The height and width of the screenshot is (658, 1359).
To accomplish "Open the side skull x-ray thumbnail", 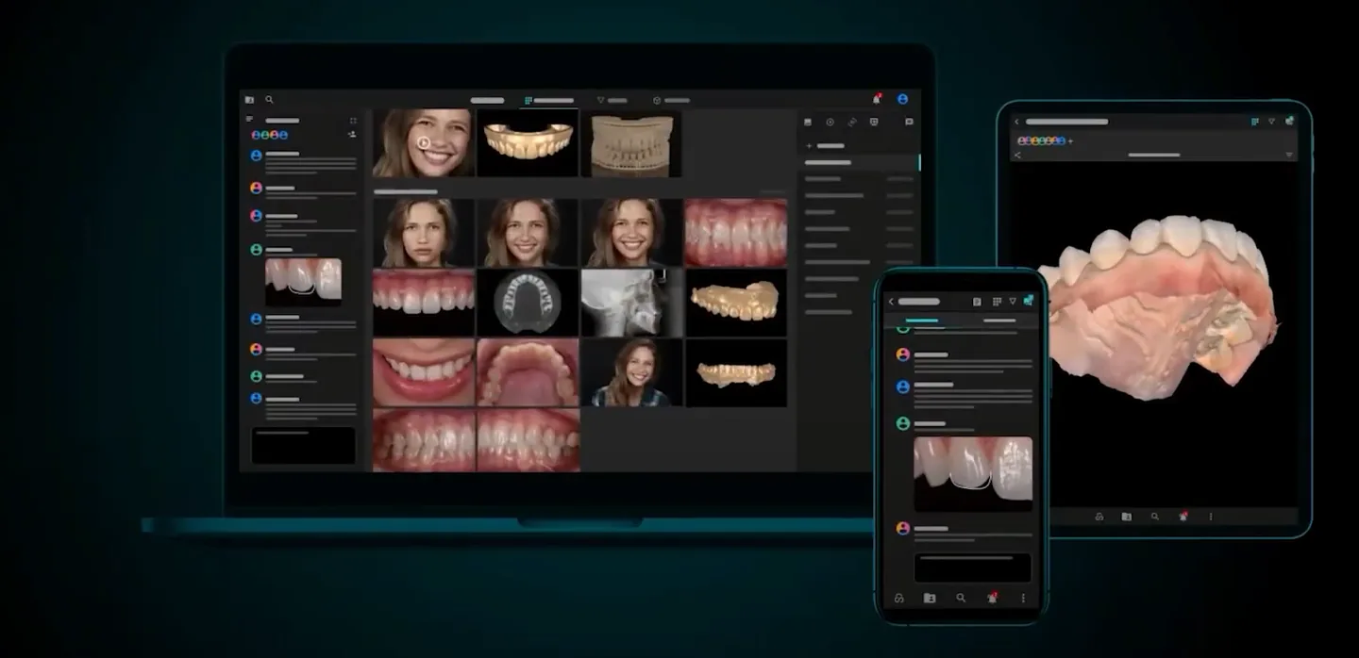I will point(631,303).
